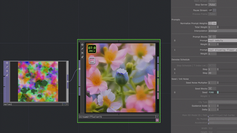This screenshot has width=237, height=133.
Task: Click the X flag on StreamDiffusionTD node
Action: (82, 53)
